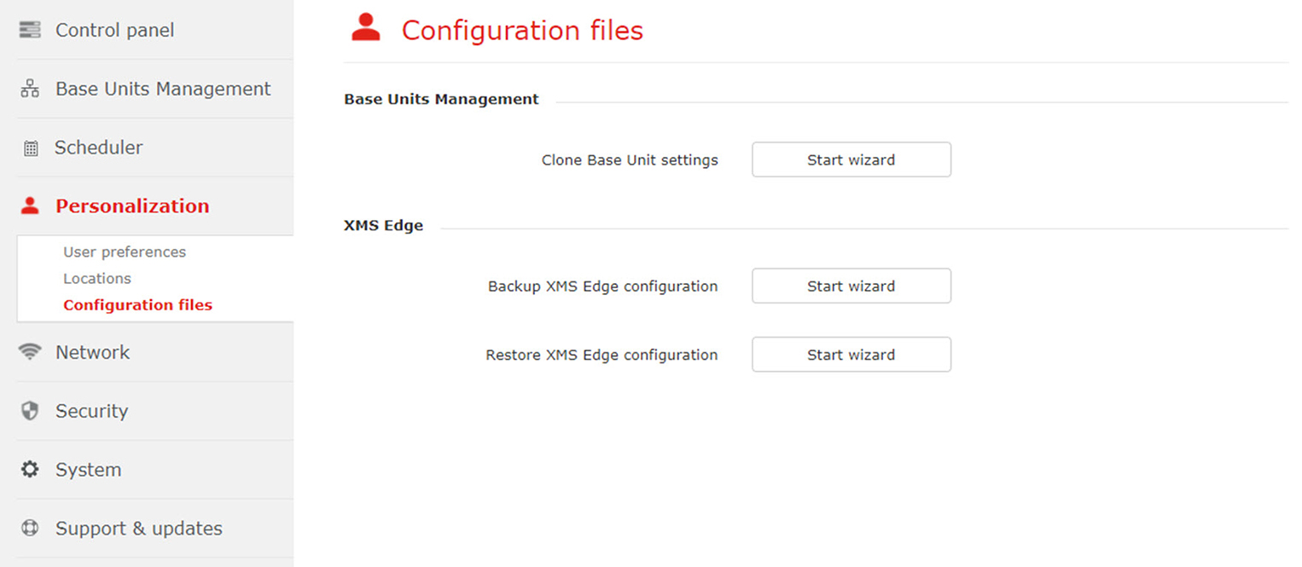Click the Base Units Management network icon

tap(30, 89)
